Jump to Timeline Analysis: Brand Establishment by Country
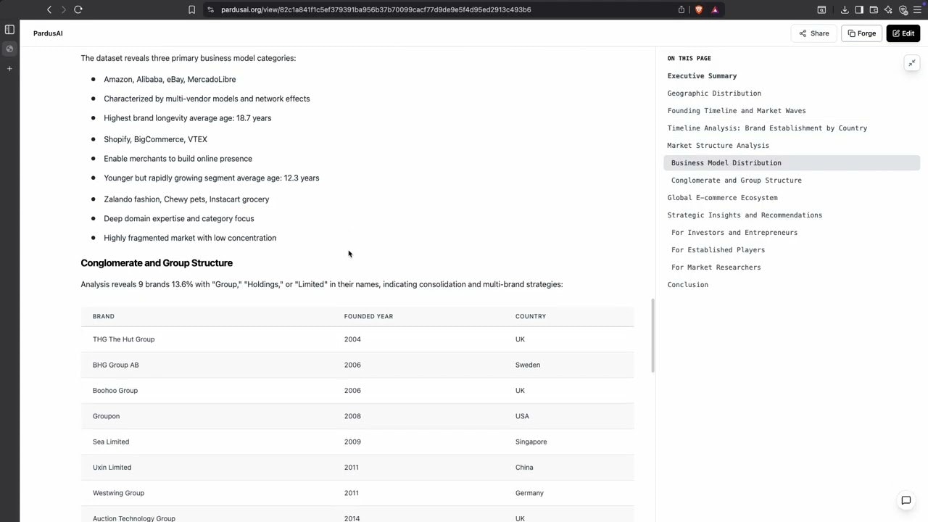The width and height of the screenshot is (928, 522). click(x=767, y=128)
